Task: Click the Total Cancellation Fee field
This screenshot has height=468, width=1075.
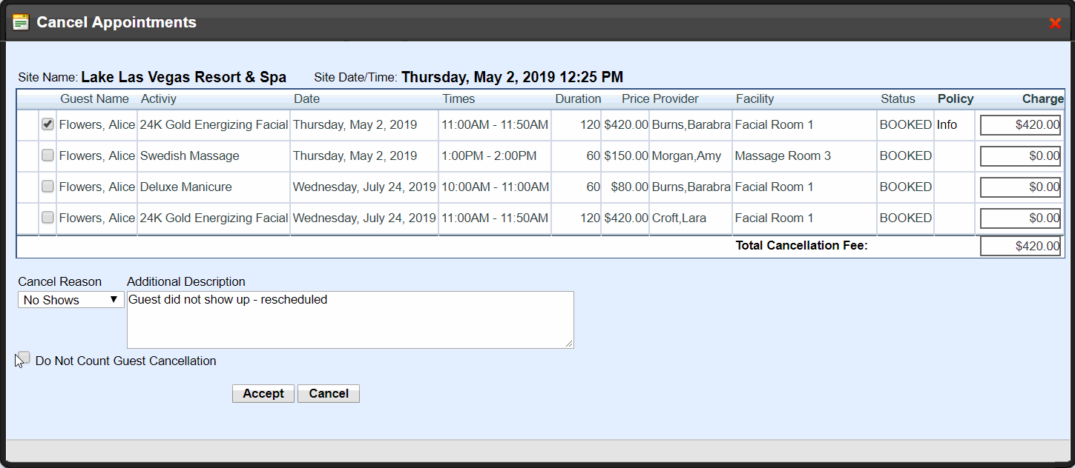Action: 1020,247
